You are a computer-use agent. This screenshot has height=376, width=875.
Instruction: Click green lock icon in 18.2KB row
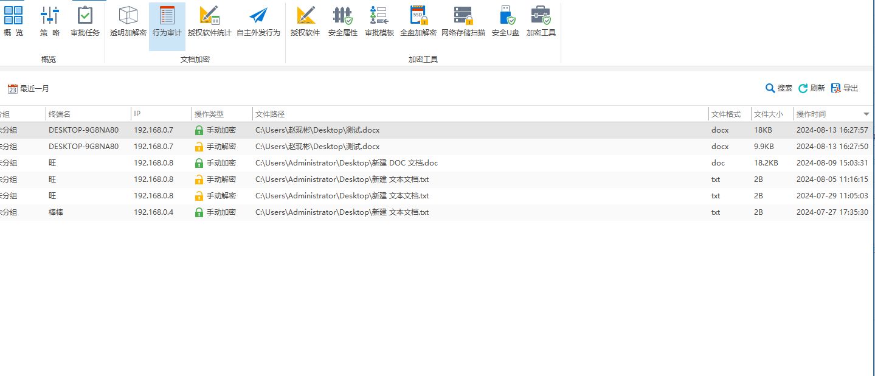(x=199, y=163)
